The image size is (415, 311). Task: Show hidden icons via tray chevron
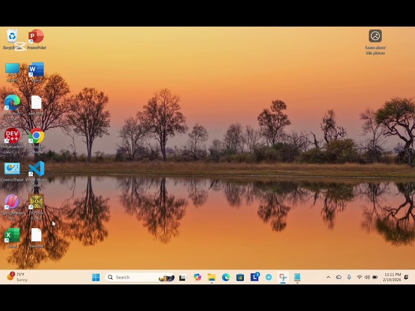329,277
